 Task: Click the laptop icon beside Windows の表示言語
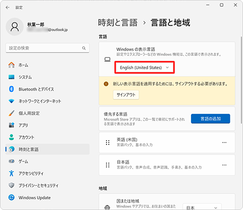point(107,59)
